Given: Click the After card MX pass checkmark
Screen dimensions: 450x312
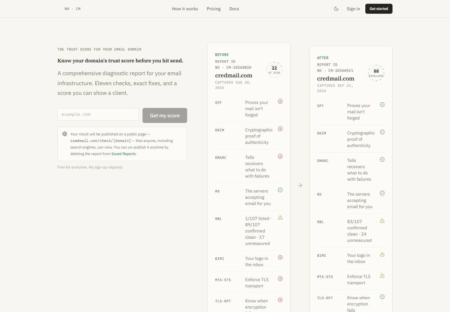Looking at the screenshot, I should click(382, 193).
